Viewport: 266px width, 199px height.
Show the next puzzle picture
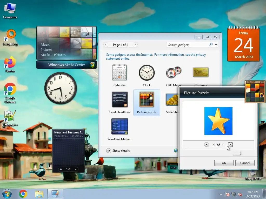tap(230, 145)
